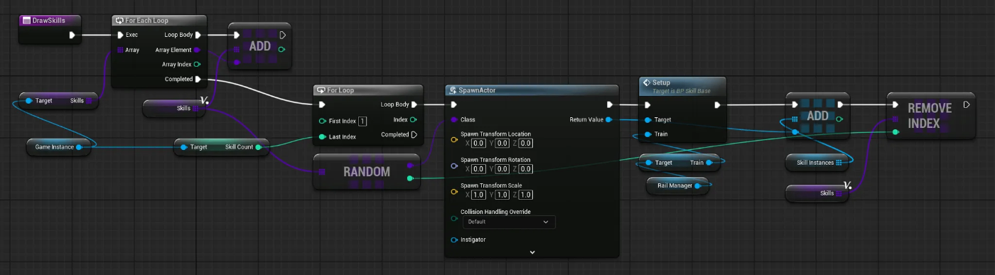Select the Game Instance variable node
This screenshot has width=995, height=275.
tap(58, 147)
